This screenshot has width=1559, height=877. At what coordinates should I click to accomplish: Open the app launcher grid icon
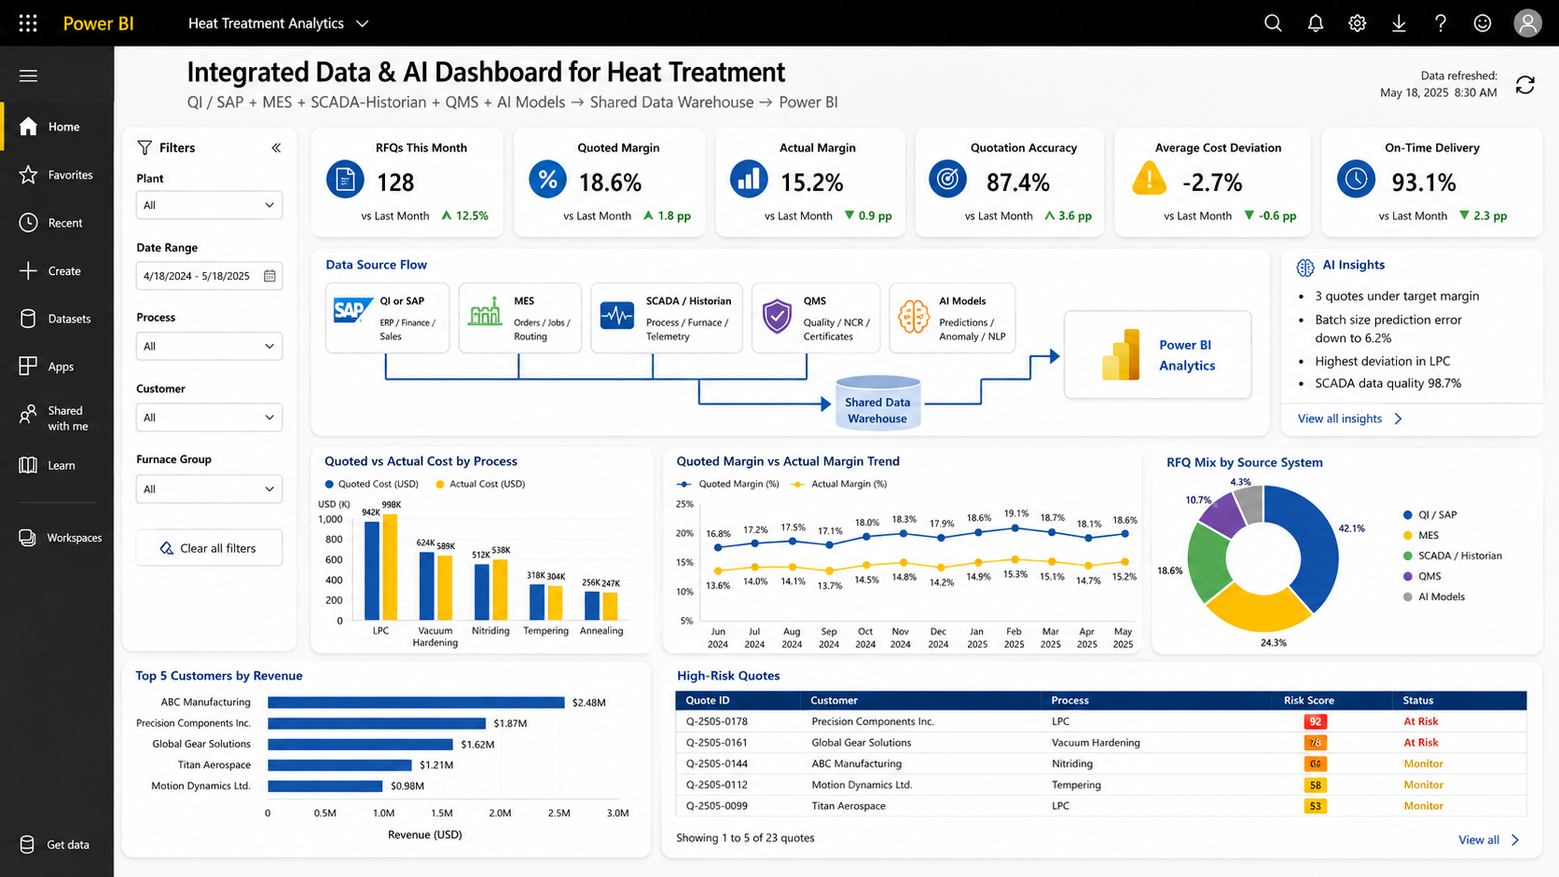click(28, 23)
